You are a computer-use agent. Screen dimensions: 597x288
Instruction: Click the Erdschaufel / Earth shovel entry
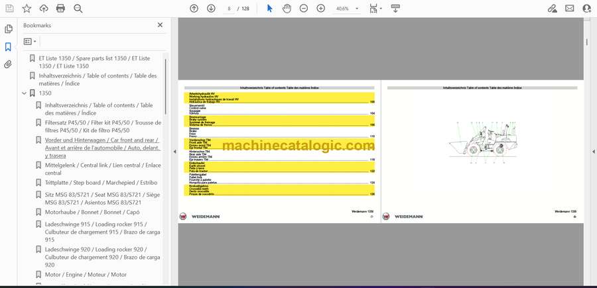click(x=279, y=168)
